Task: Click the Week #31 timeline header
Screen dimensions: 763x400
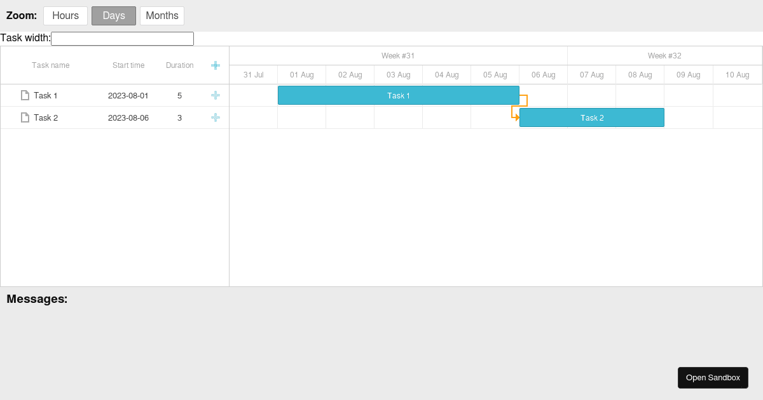Action: (398, 55)
